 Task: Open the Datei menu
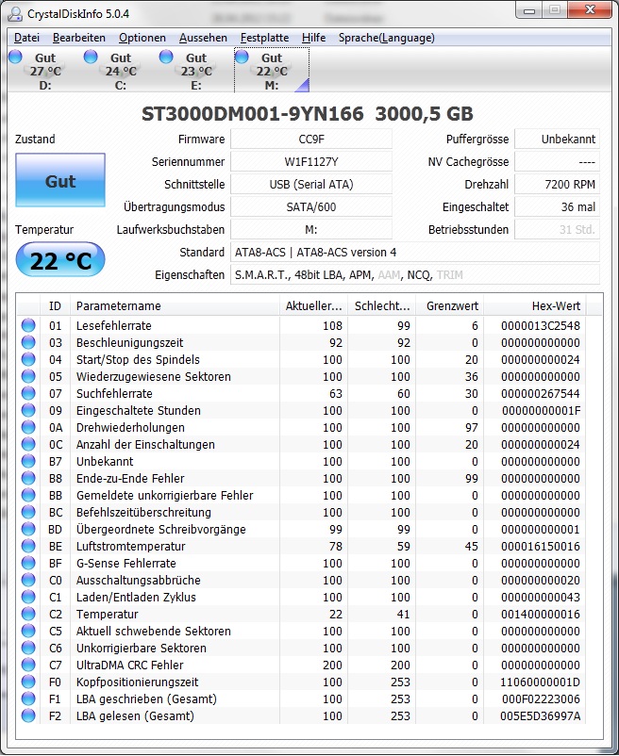tap(26, 38)
